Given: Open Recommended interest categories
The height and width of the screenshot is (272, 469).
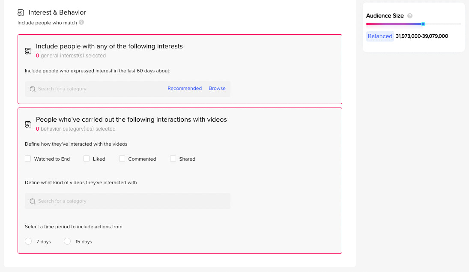Looking at the screenshot, I should [x=185, y=88].
